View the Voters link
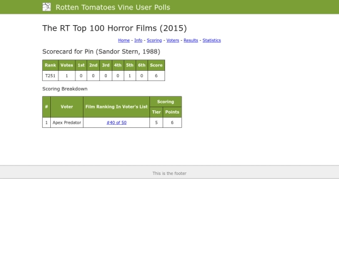Screen dimensions: 339x254 click(x=173, y=40)
